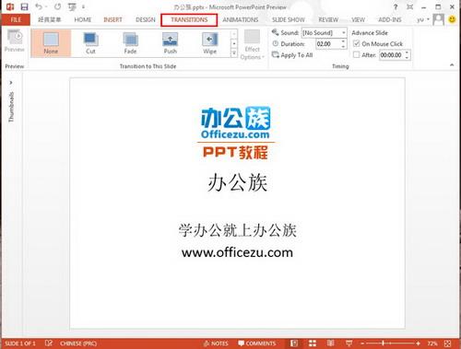The image size is (461, 349).
Task: Select the Wipe transition
Action: click(209, 43)
